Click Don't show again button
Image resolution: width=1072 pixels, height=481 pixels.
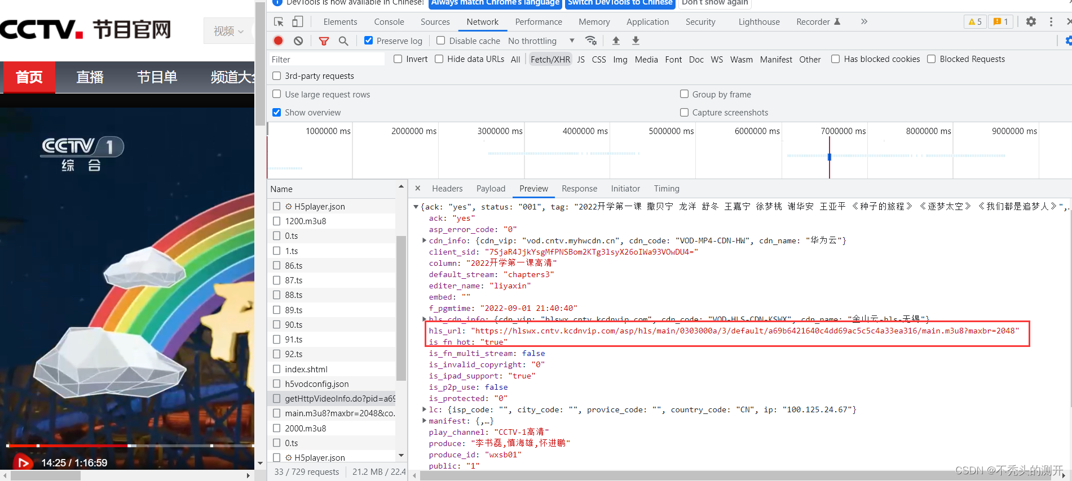[715, 3]
